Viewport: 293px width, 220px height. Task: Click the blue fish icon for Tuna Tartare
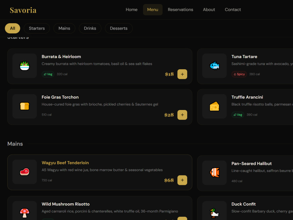pos(214,66)
